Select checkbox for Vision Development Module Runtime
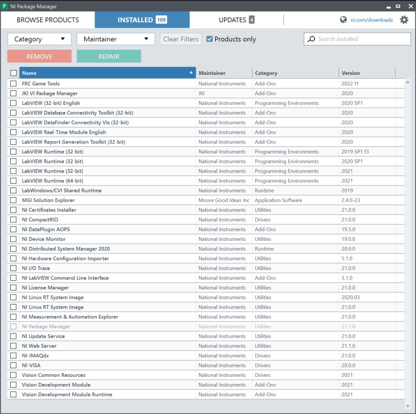 (13, 395)
